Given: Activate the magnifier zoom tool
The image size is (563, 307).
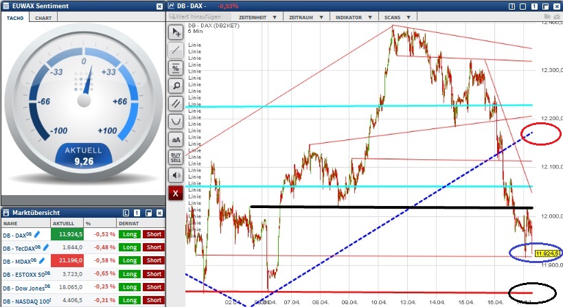Looking at the screenshot, I should click(176, 86).
